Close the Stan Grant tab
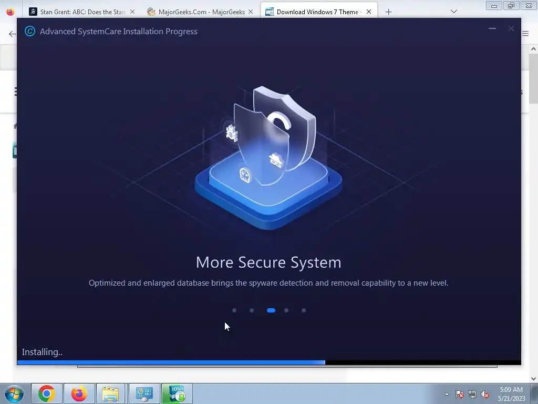Image resolution: width=538 pixels, height=404 pixels. [x=132, y=12]
